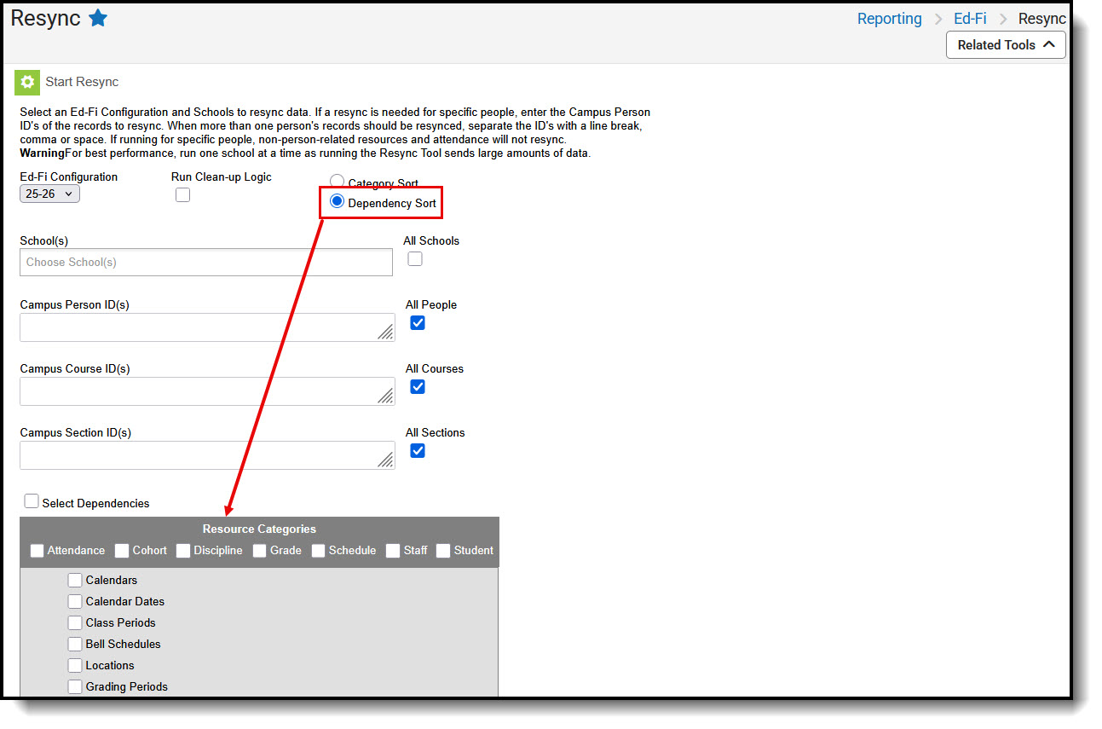
Task: Open the Reporting breadcrumb link
Action: coord(889,18)
